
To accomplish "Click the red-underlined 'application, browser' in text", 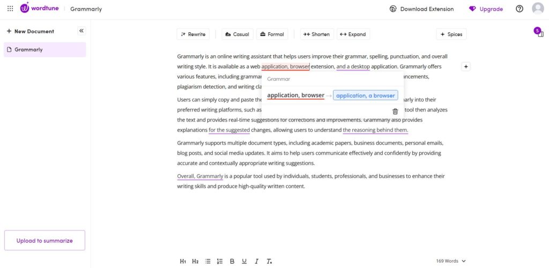I will pyautogui.click(x=285, y=66).
